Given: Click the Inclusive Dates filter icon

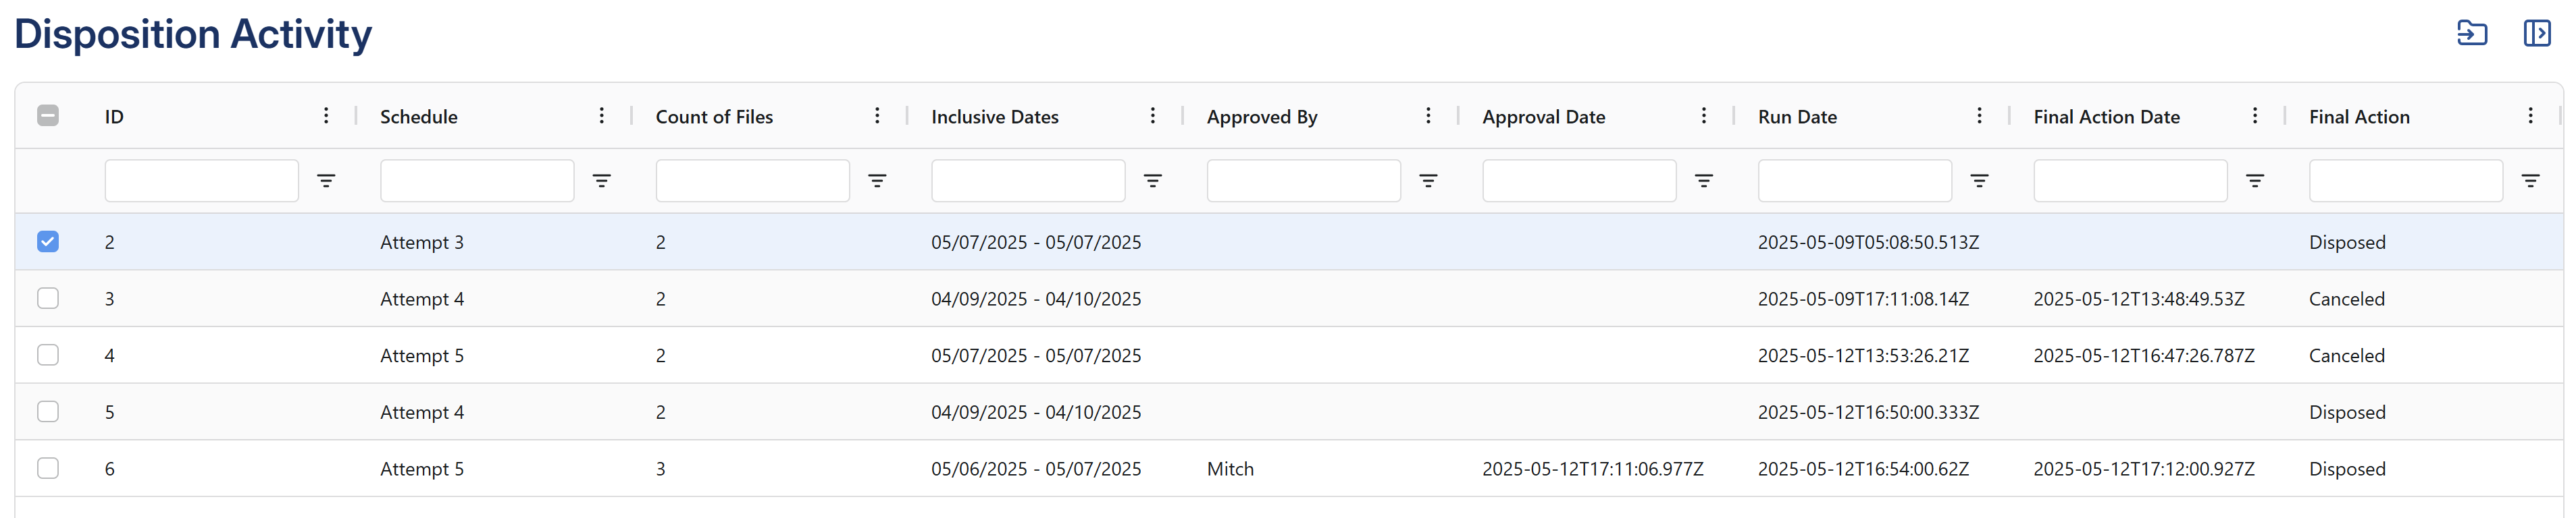Looking at the screenshot, I should point(1153,181).
